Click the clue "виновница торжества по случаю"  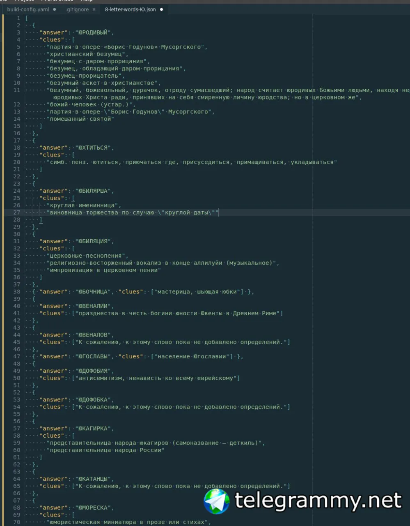133,212
